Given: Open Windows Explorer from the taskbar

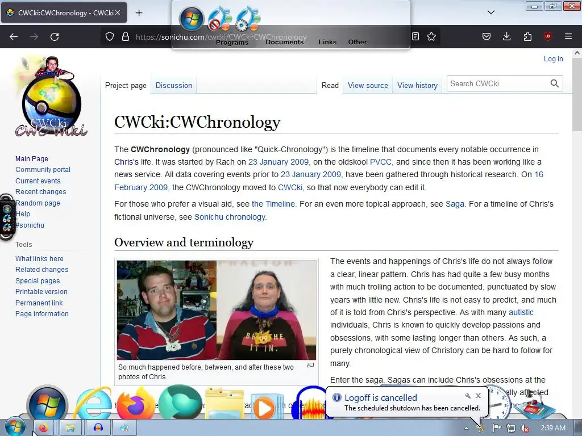Looking at the screenshot, I should [70, 428].
